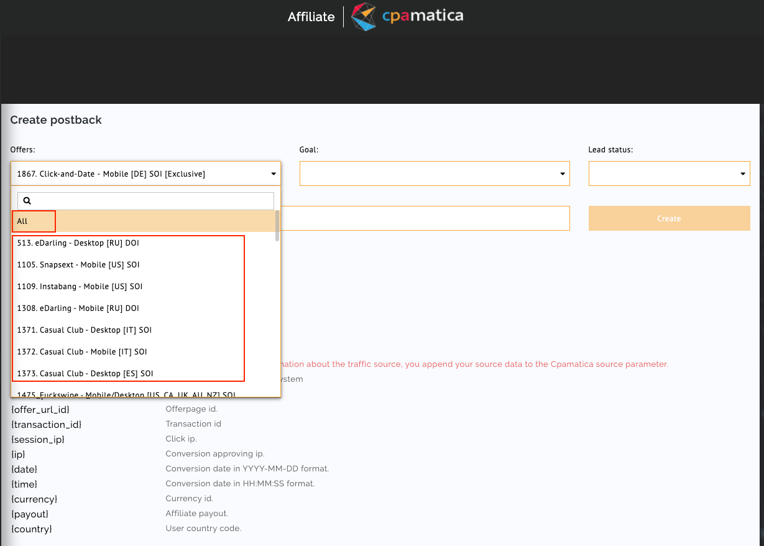Select the All option in offers list

[144, 221]
